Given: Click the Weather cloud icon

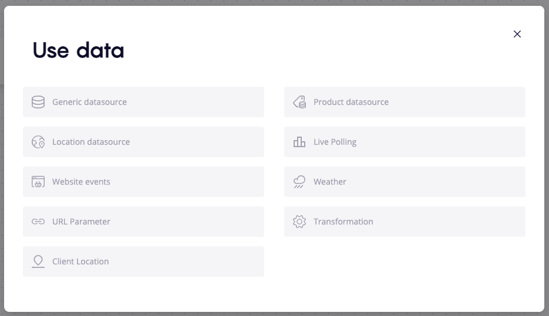Looking at the screenshot, I should [299, 182].
